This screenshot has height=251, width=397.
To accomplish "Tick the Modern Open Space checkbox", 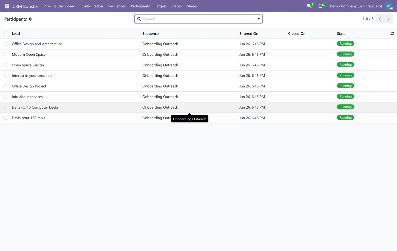I will (6, 54).
